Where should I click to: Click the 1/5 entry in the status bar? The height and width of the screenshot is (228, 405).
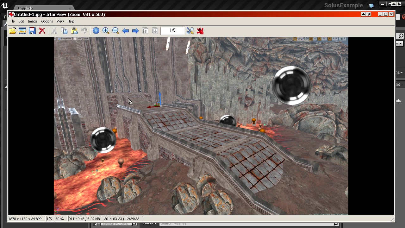(49, 219)
